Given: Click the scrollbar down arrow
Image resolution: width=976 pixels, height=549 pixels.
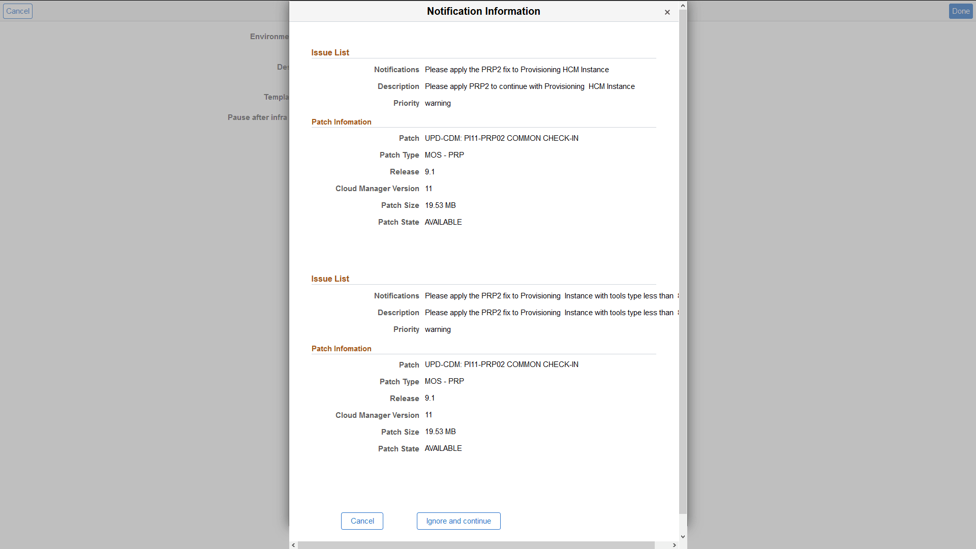Looking at the screenshot, I should (683, 536).
